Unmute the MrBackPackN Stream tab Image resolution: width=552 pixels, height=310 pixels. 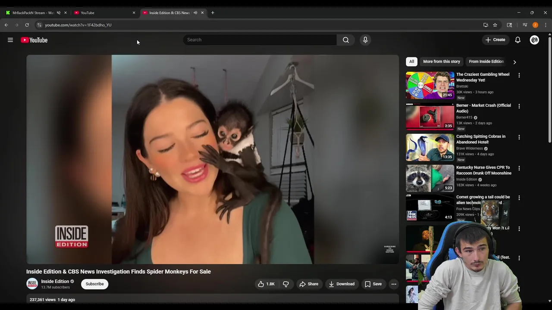coord(59,12)
